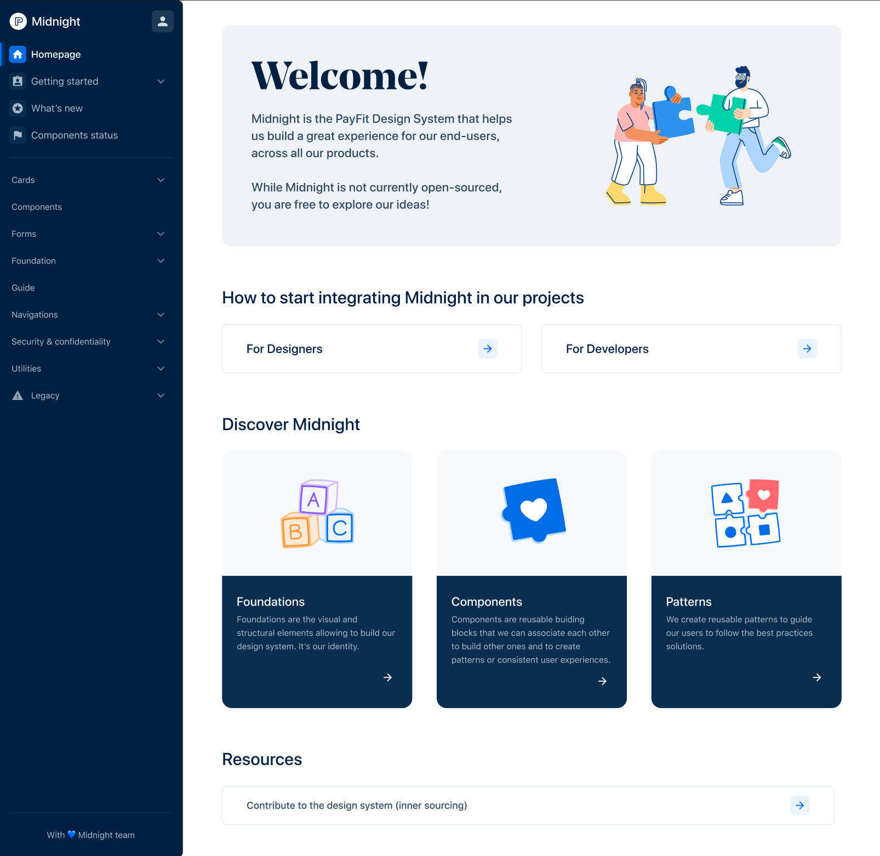The width and height of the screenshot is (880, 856).
Task: Click the Homepage house icon
Action: (x=18, y=54)
